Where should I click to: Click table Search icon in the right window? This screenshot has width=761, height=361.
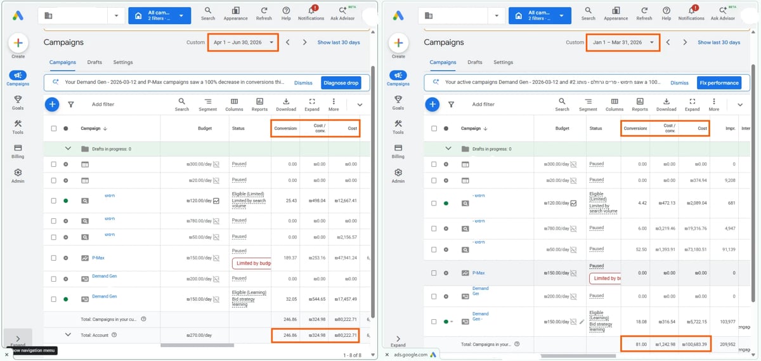coord(563,105)
